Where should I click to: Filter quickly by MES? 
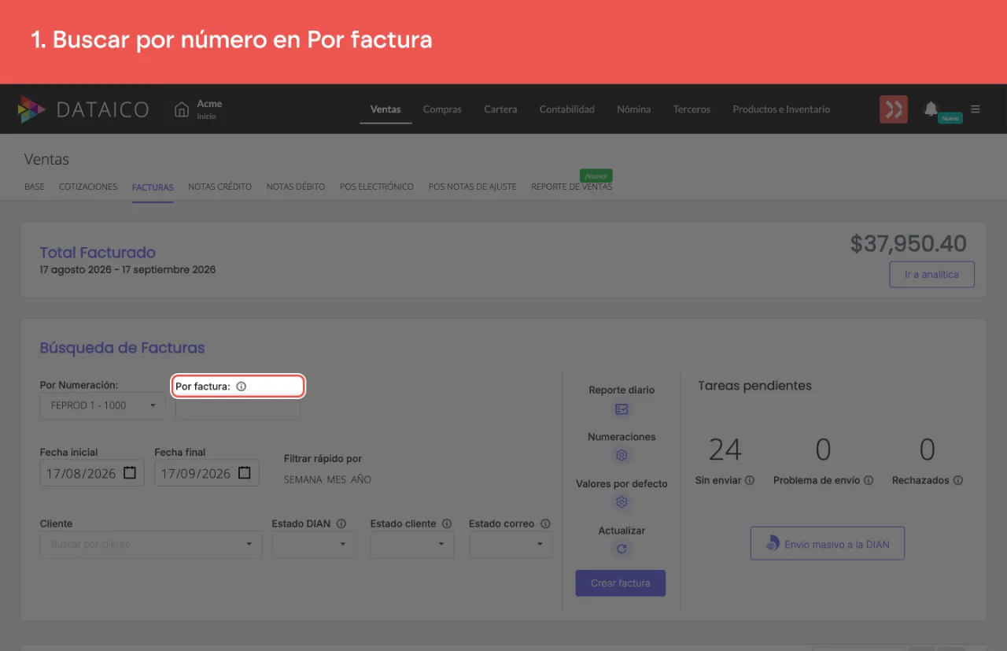pyautogui.click(x=337, y=479)
